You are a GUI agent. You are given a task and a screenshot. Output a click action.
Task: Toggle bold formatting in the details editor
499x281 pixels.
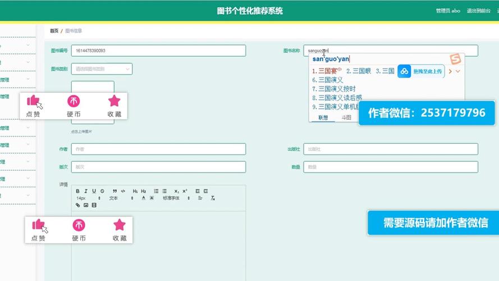coord(77,191)
